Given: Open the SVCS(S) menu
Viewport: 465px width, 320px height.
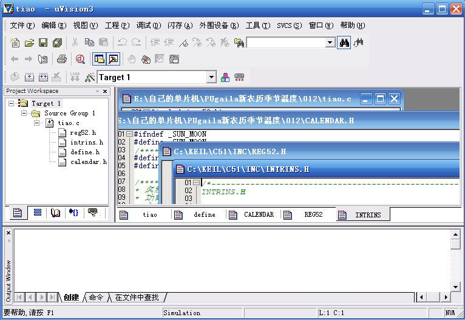Looking at the screenshot, I should point(289,26).
